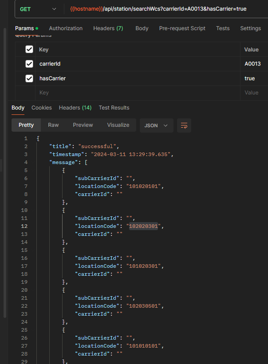Click locationCode value 102030501
Image resolution: width=268 pixels, height=364 pixels.
pos(143,306)
